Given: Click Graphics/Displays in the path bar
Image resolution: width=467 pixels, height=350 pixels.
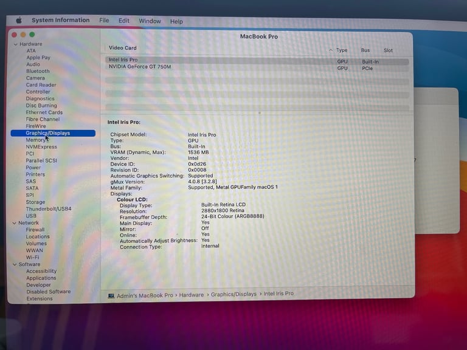Looking at the screenshot, I should click(x=233, y=294).
